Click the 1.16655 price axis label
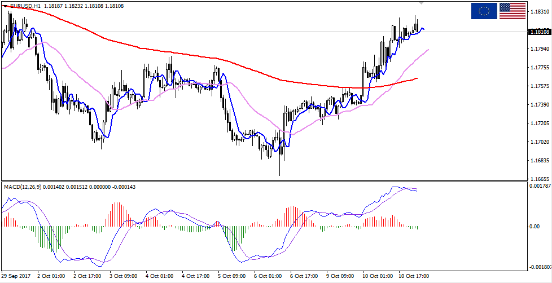552x283 pixels. point(540,179)
